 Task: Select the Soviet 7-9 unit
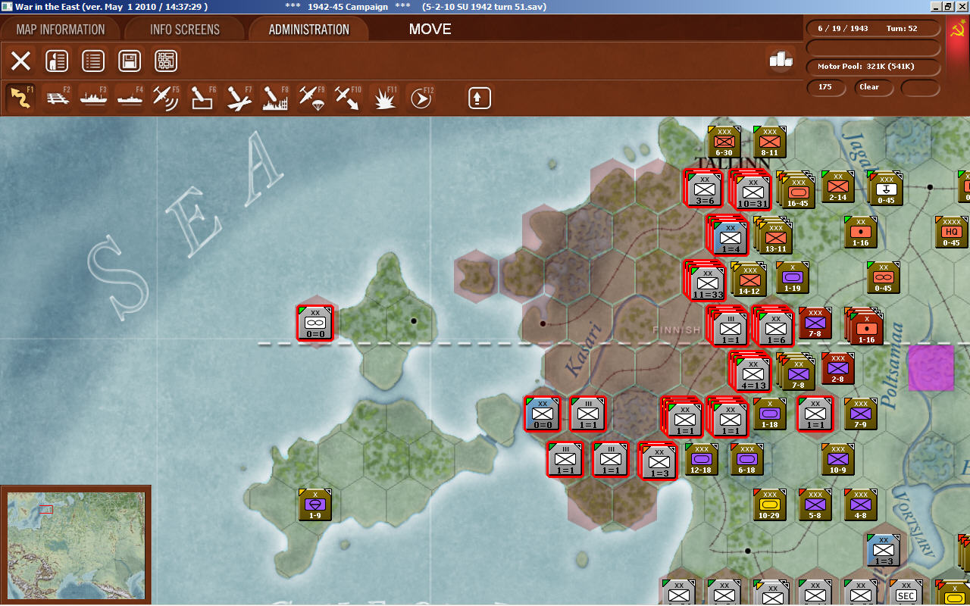pos(860,414)
